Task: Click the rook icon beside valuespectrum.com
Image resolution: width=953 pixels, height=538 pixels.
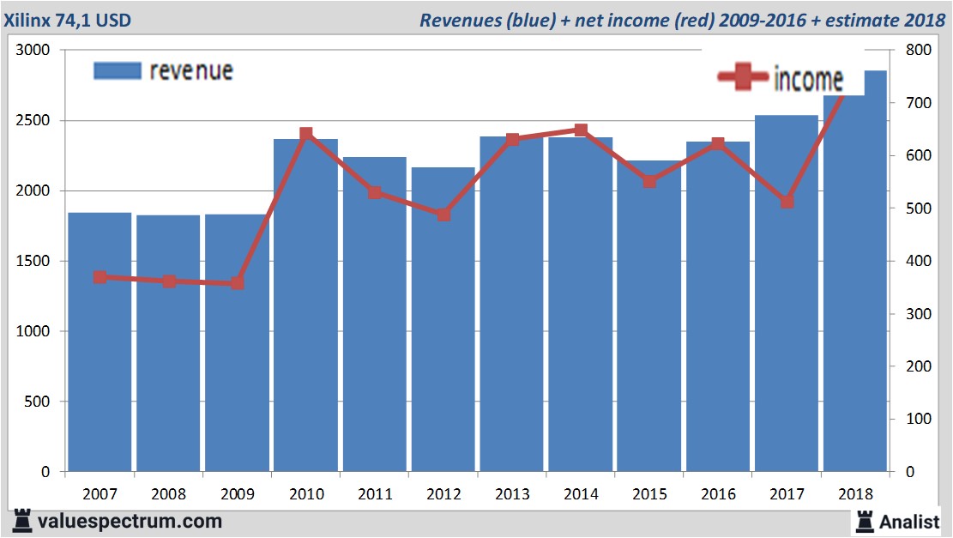Action: point(22,522)
